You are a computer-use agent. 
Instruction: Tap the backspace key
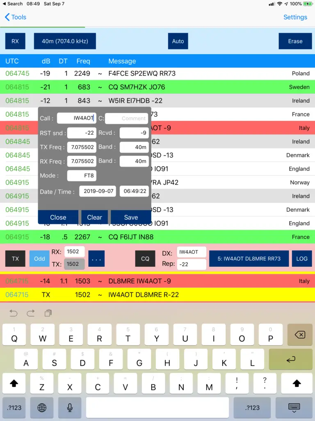pyautogui.click(x=300, y=335)
